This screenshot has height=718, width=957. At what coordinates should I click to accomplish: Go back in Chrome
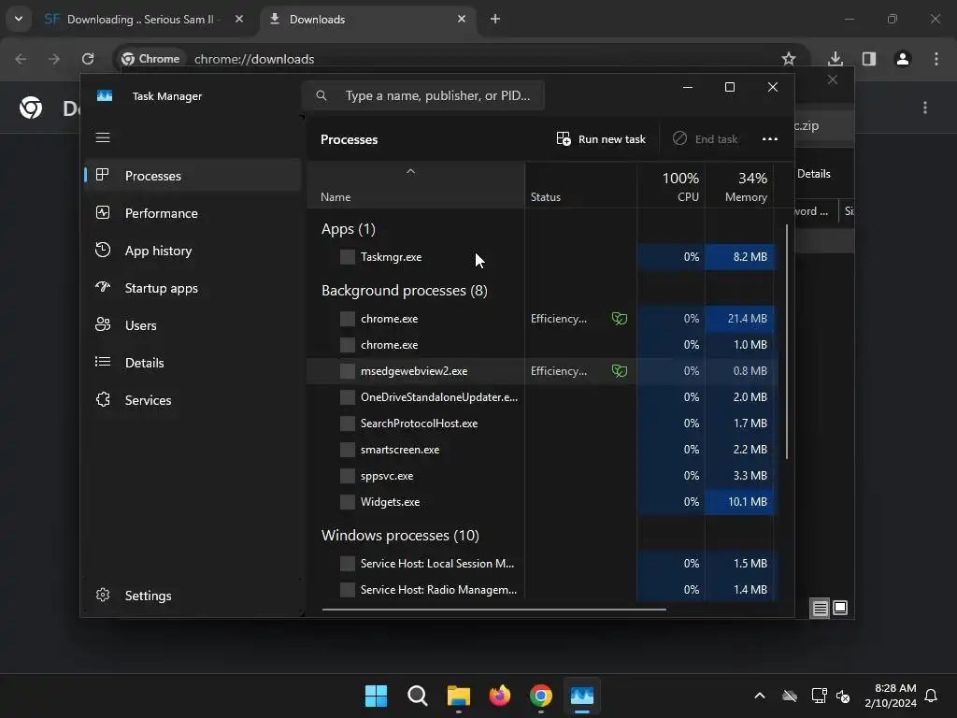click(x=21, y=59)
